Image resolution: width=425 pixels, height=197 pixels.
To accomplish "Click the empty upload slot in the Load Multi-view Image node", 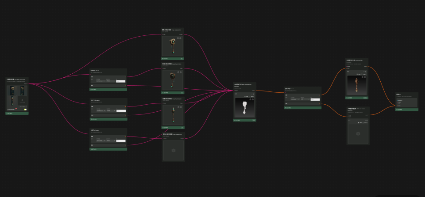I will pos(23,102).
